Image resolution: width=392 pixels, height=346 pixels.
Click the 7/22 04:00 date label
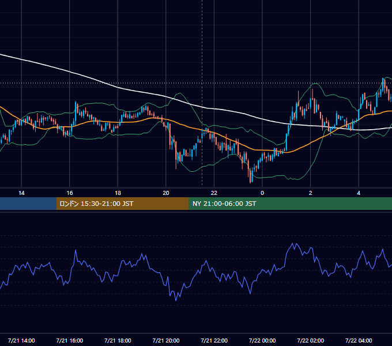click(359, 340)
